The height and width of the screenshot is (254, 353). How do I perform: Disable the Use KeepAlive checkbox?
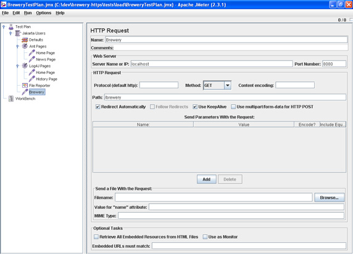195,107
